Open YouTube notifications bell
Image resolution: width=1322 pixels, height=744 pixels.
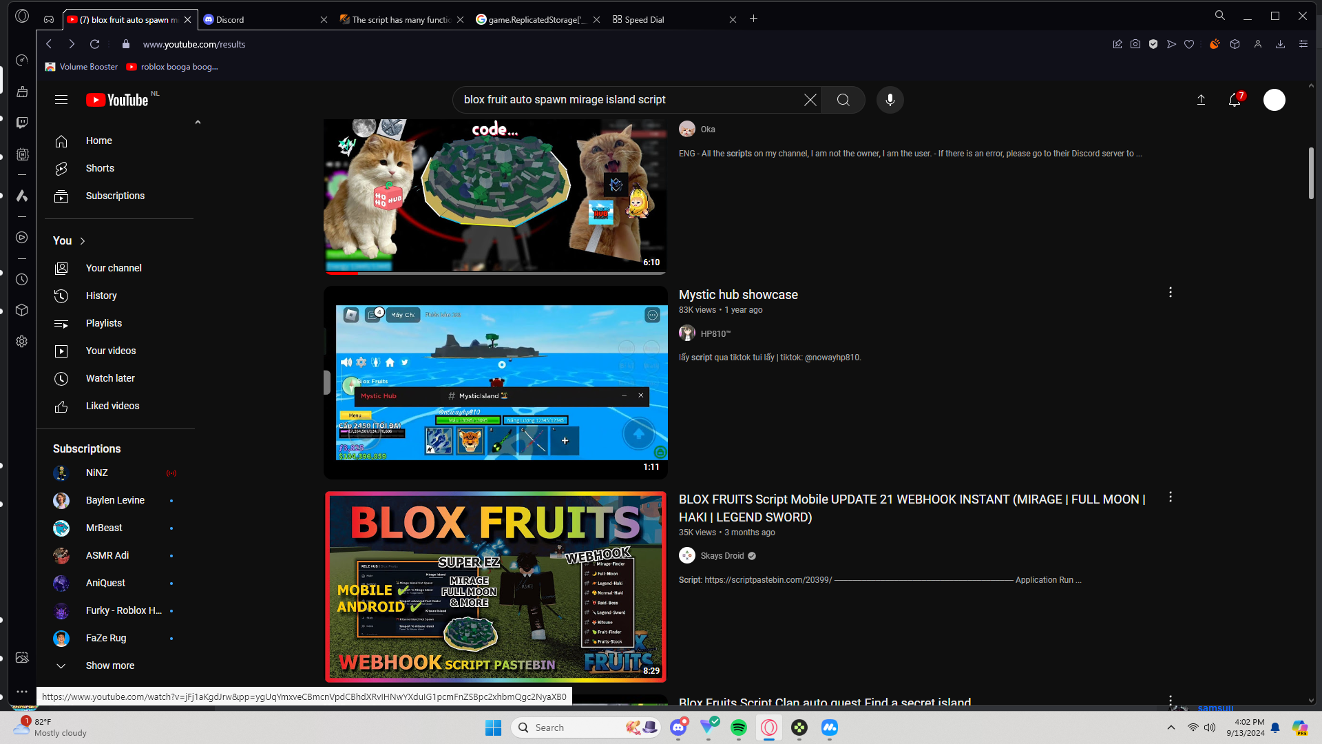pos(1235,100)
